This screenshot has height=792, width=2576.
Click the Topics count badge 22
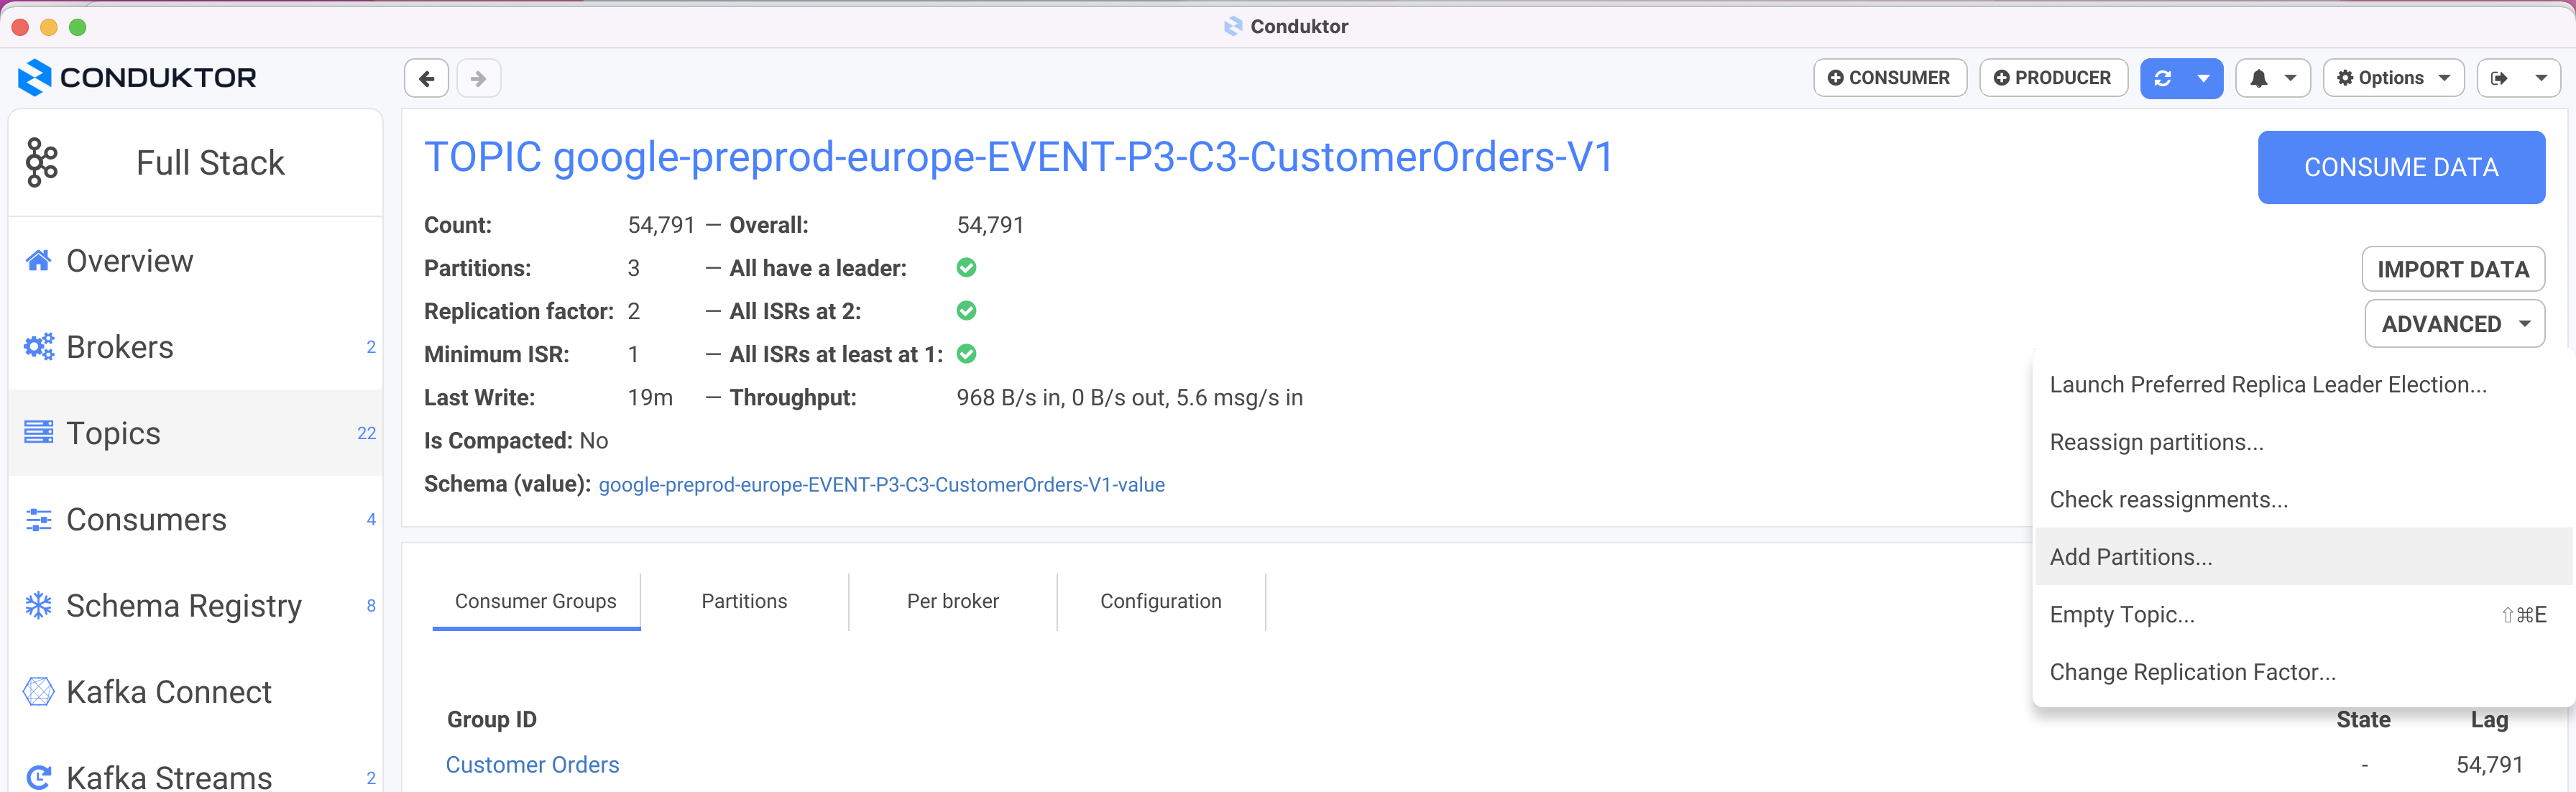(367, 433)
